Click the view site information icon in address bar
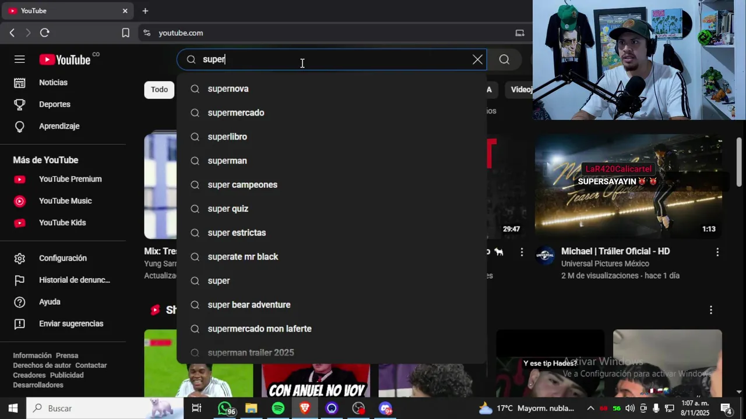The width and height of the screenshot is (746, 419). point(147,33)
